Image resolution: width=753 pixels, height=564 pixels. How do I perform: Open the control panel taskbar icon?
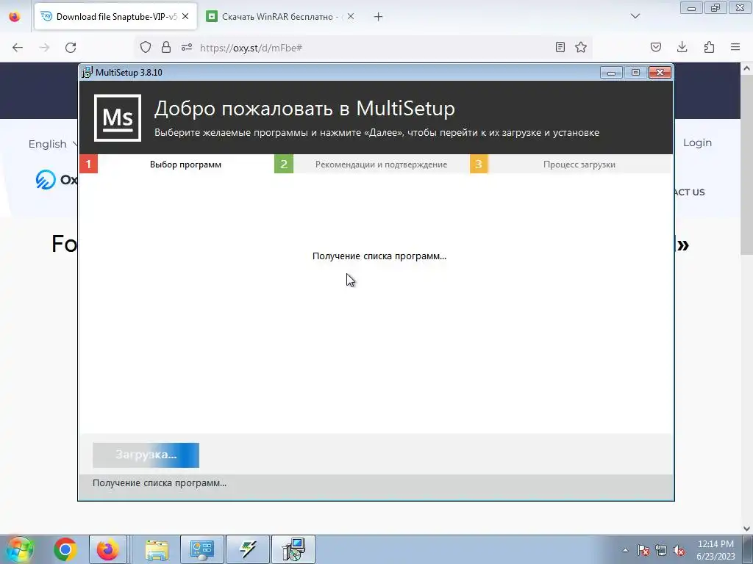tap(202, 549)
